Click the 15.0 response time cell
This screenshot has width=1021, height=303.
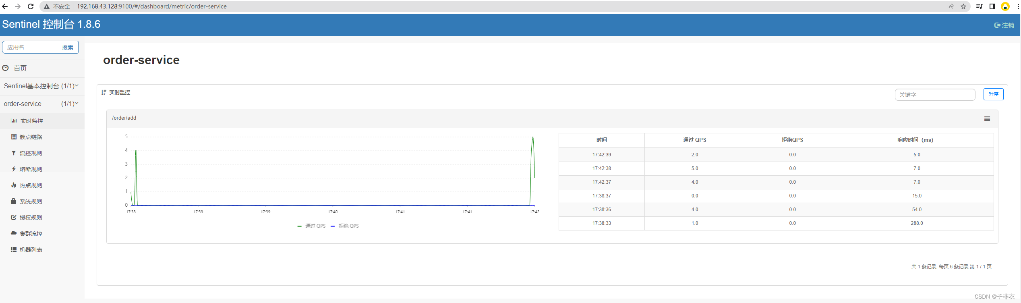[917, 196]
